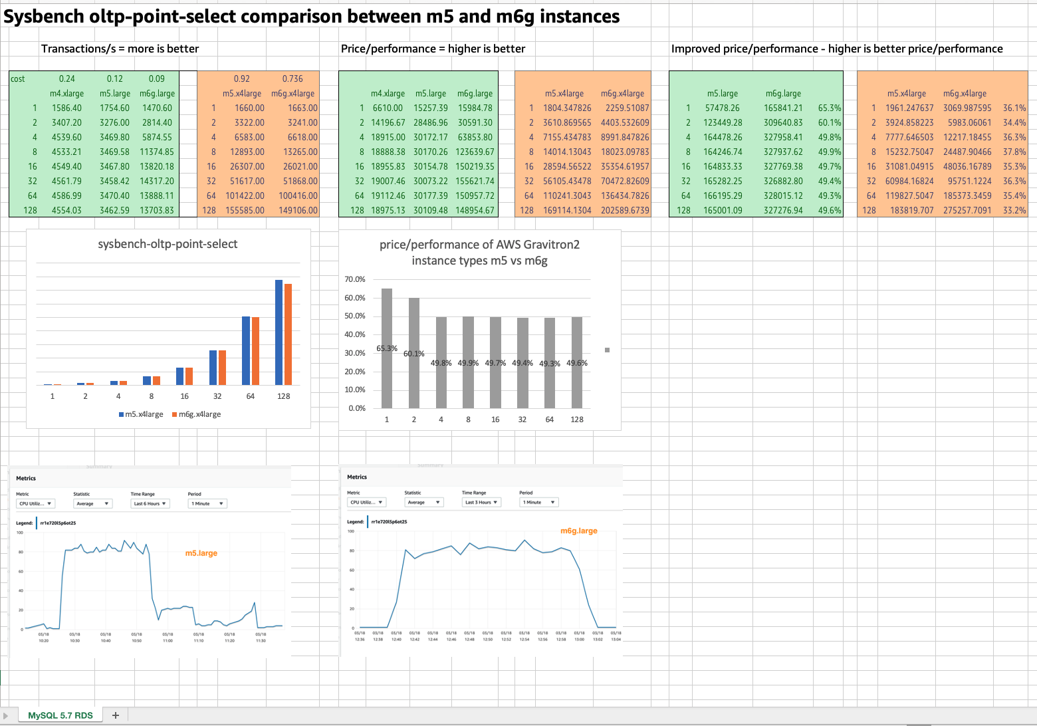Click the blue m5.x4large legend marker

click(x=122, y=414)
